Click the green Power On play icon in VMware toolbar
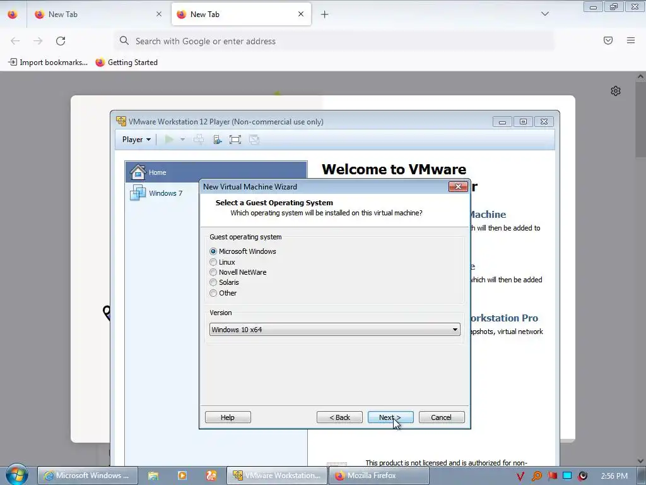This screenshot has width=646, height=485. pos(169,140)
